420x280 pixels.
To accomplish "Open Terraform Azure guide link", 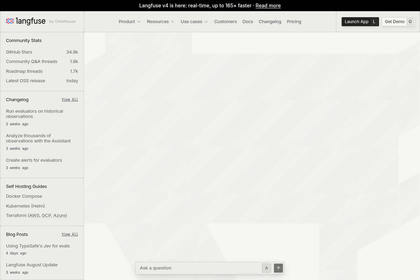I will point(59,216).
